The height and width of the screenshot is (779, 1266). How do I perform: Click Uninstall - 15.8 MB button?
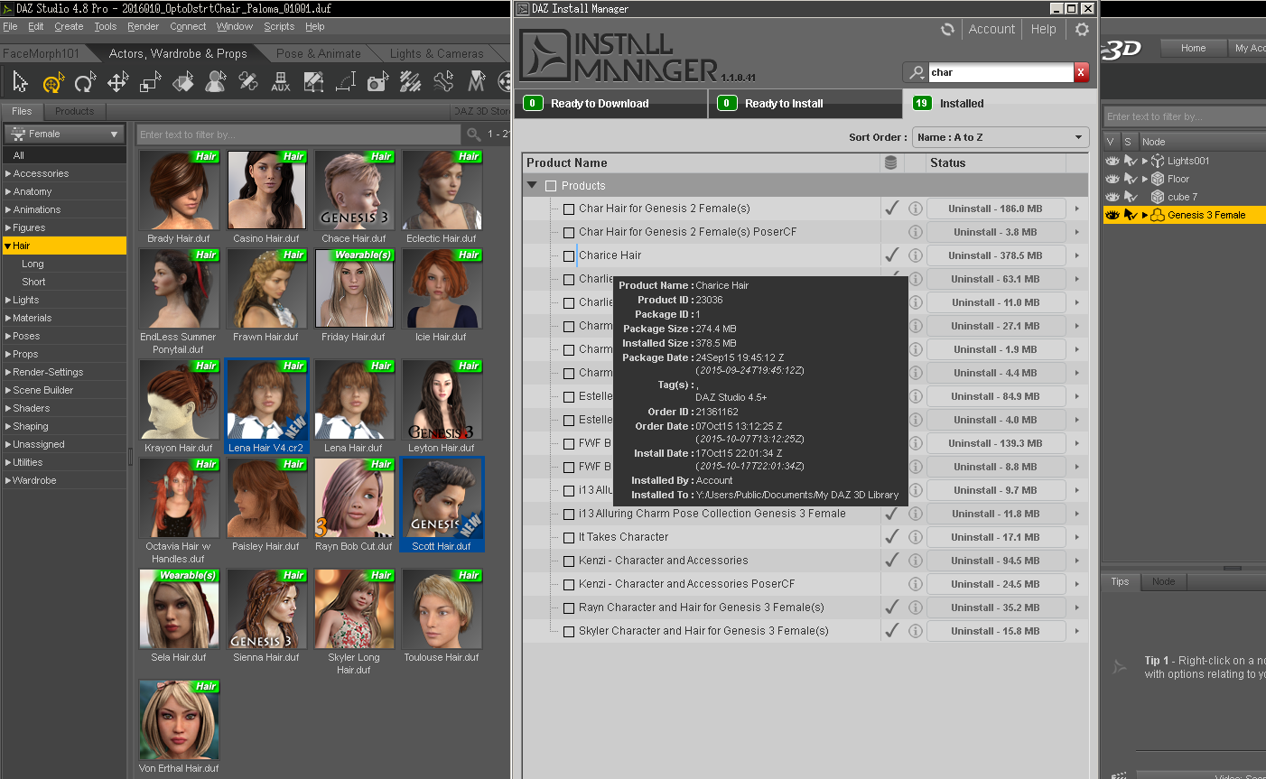[x=995, y=631]
